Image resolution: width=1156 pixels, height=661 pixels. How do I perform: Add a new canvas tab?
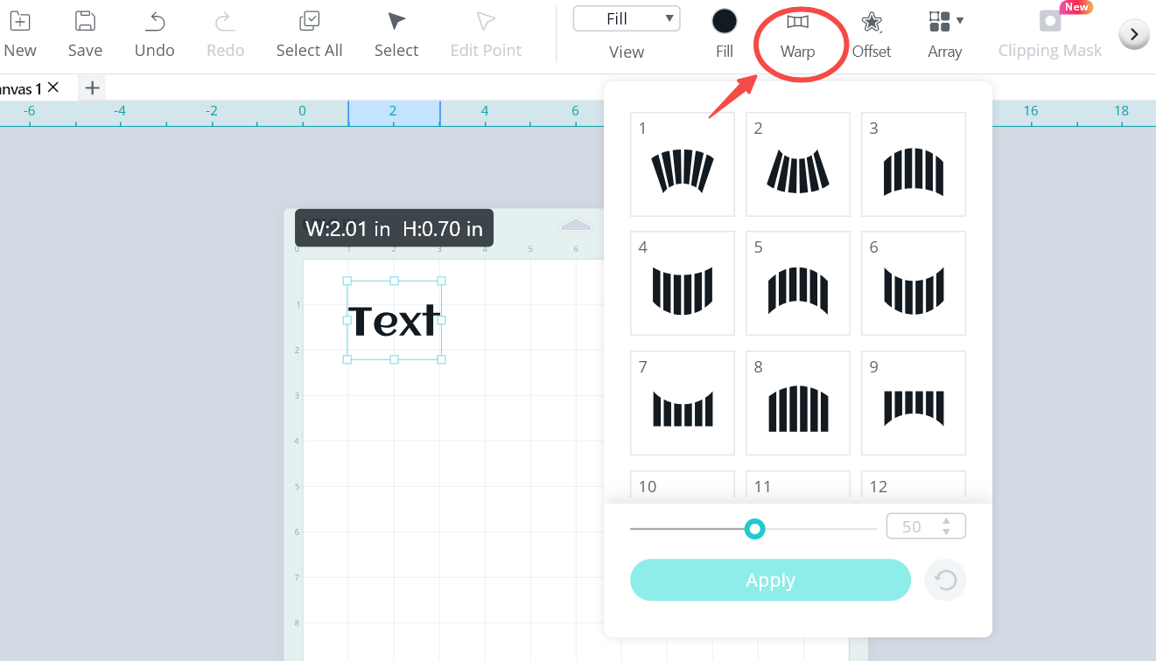pos(92,87)
